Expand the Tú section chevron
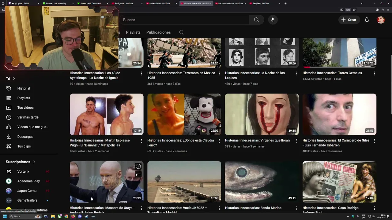 14,79
